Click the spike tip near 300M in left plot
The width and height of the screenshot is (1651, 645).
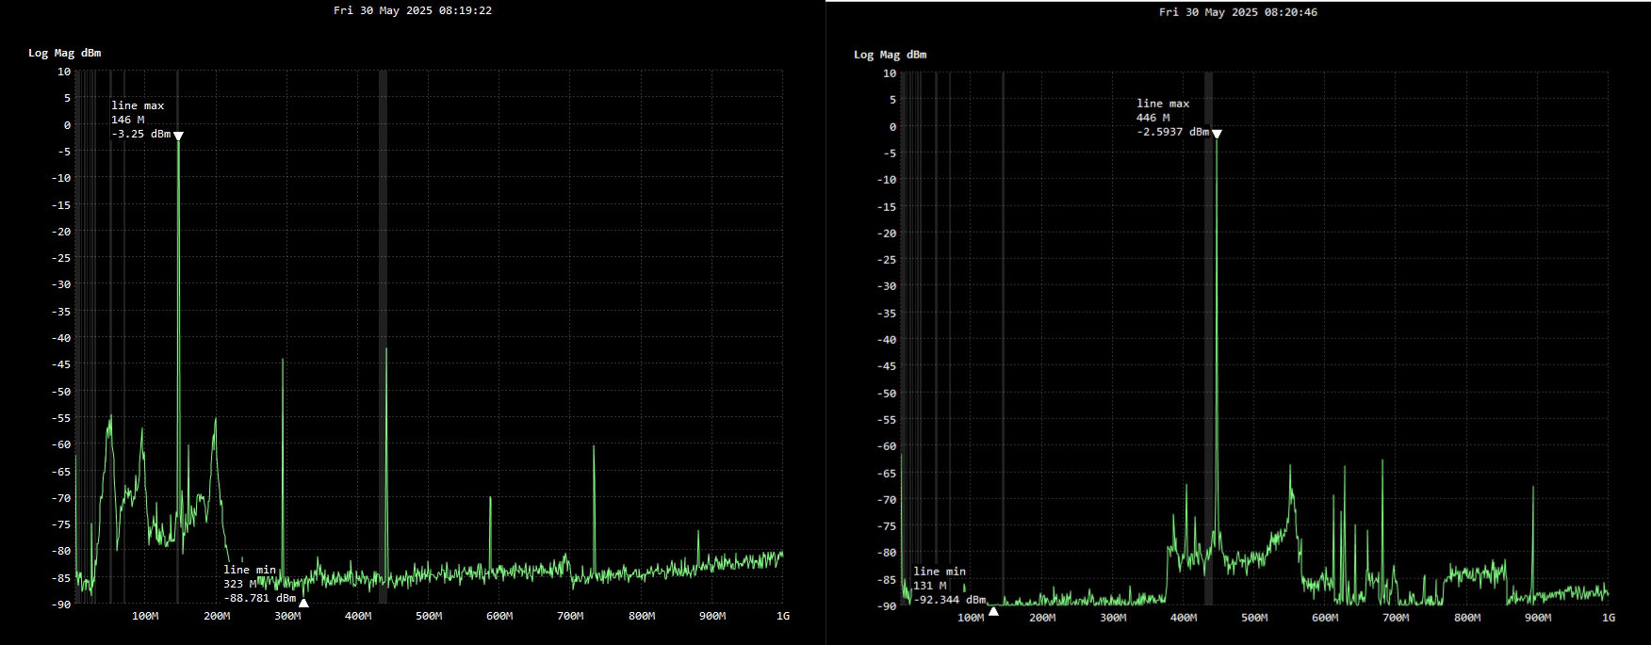point(283,360)
